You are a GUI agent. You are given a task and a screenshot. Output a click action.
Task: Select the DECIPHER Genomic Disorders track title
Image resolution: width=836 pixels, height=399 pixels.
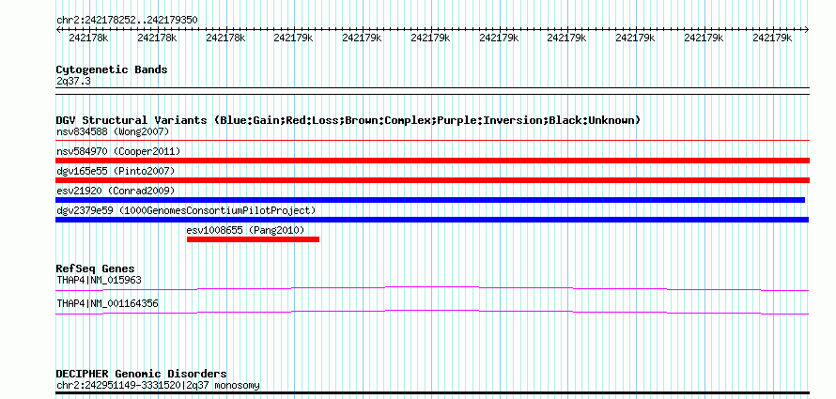[141, 374]
